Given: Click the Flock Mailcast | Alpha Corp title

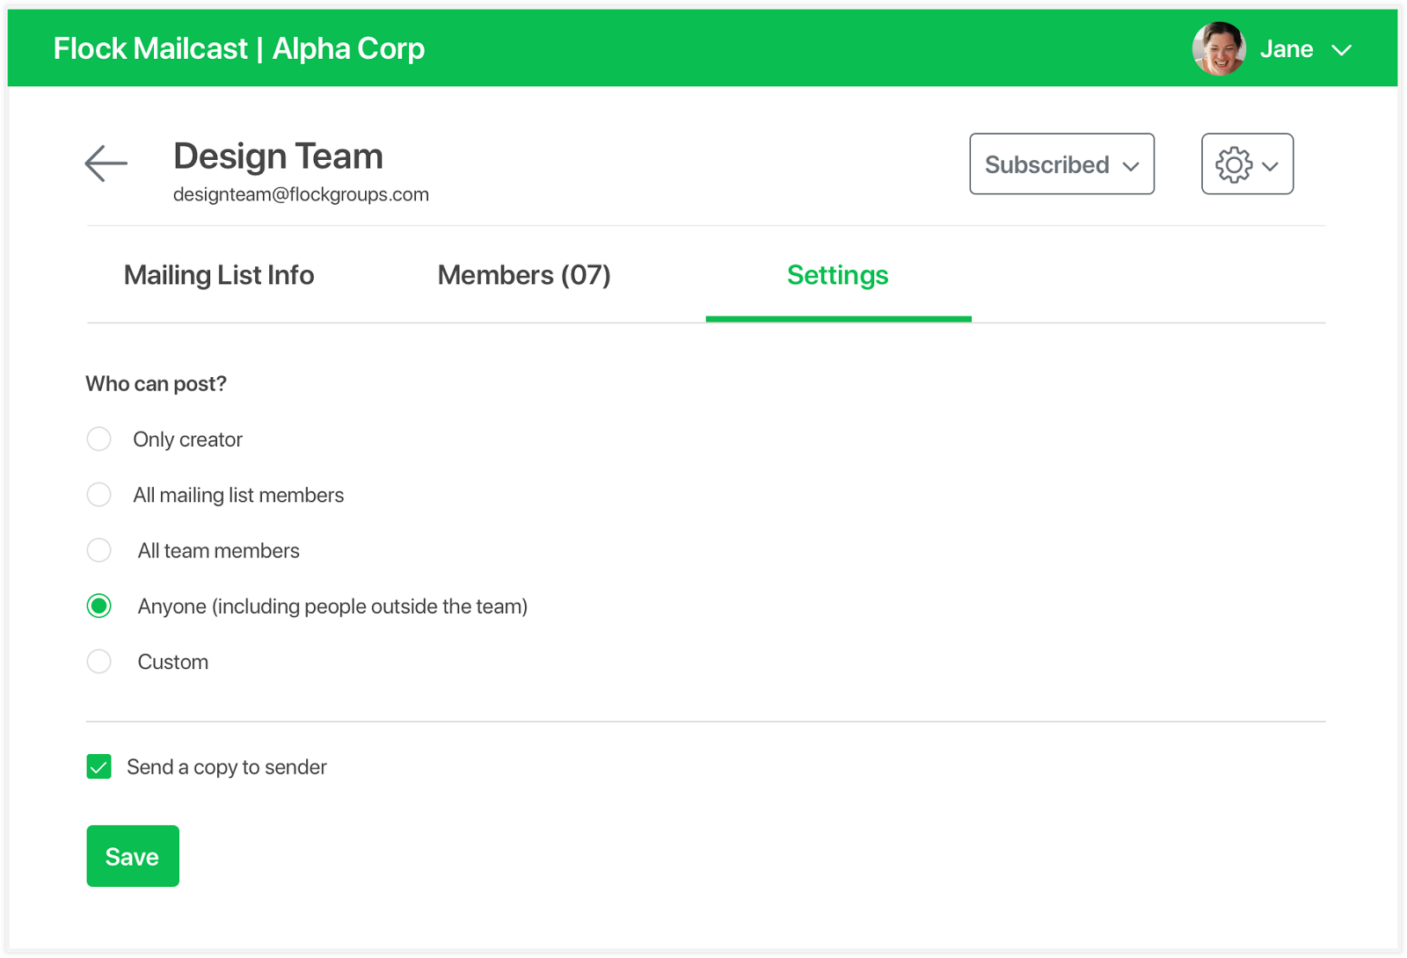Looking at the screenshot, I should 239,49.
